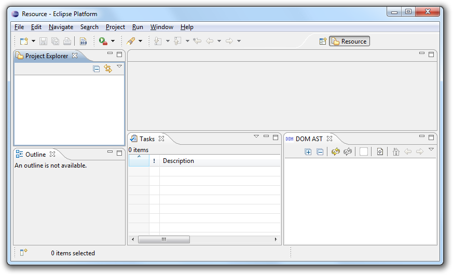
Task: Close the DOM AST view
Action: [330, 139]
